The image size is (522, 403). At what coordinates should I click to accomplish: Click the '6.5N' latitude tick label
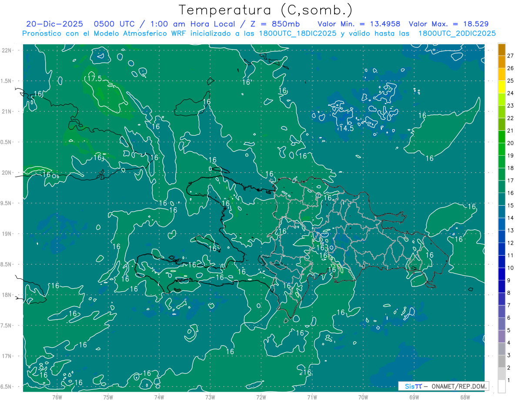(x=6, y=387)
